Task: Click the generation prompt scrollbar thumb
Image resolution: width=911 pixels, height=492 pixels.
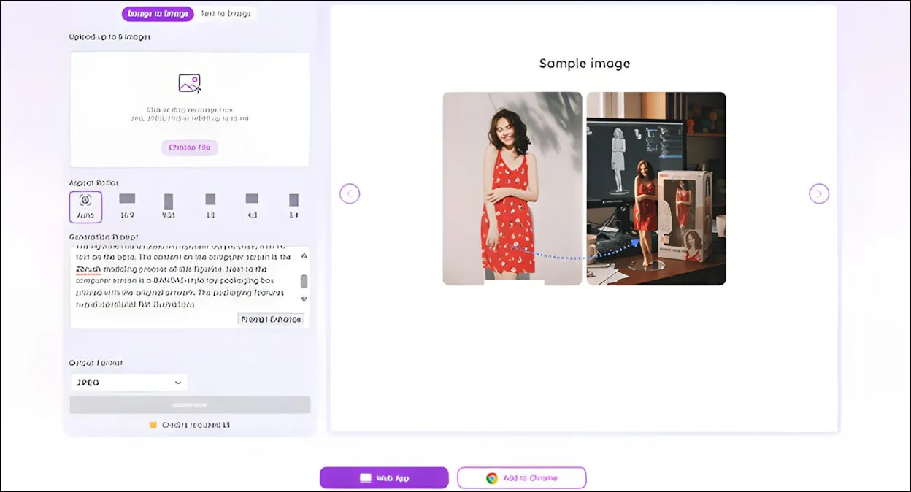Action: click(x=304, y=281)
